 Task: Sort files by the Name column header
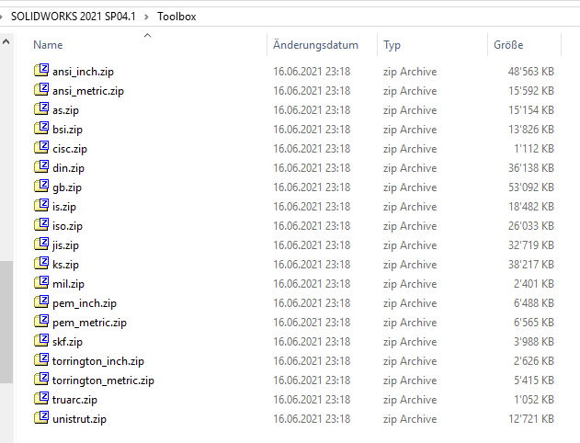[48, 45]
